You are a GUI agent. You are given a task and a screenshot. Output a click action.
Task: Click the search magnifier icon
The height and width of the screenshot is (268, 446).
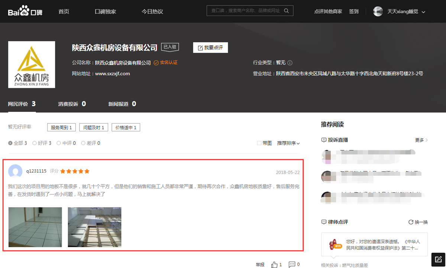pyautogui.click(x=287, y=11)
